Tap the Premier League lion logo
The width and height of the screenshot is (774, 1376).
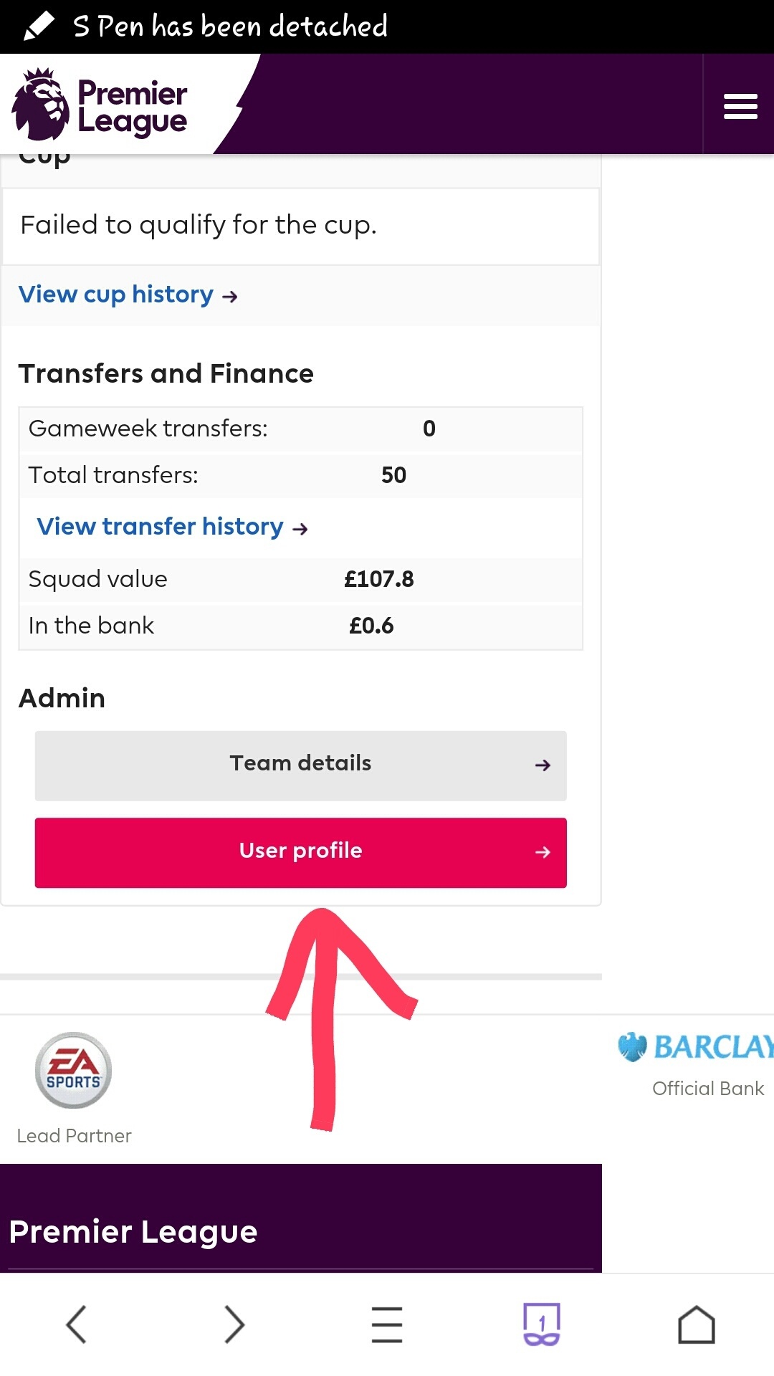pos(41,105)
